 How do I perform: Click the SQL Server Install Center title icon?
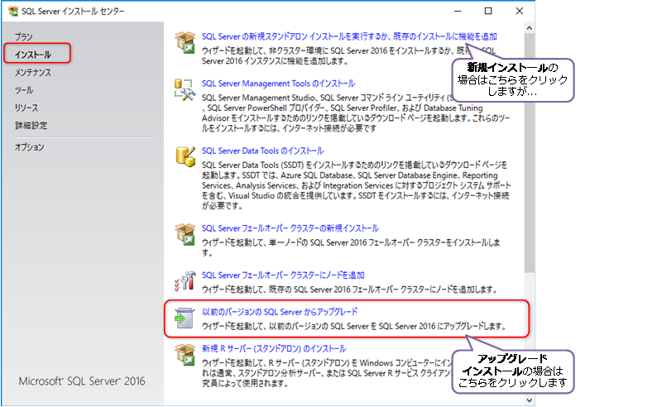point(13,11)
